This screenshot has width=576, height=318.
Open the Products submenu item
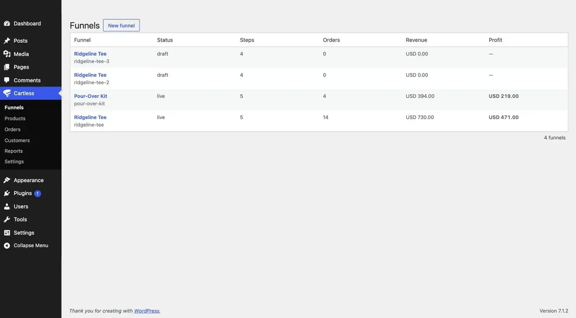(15, 118)
